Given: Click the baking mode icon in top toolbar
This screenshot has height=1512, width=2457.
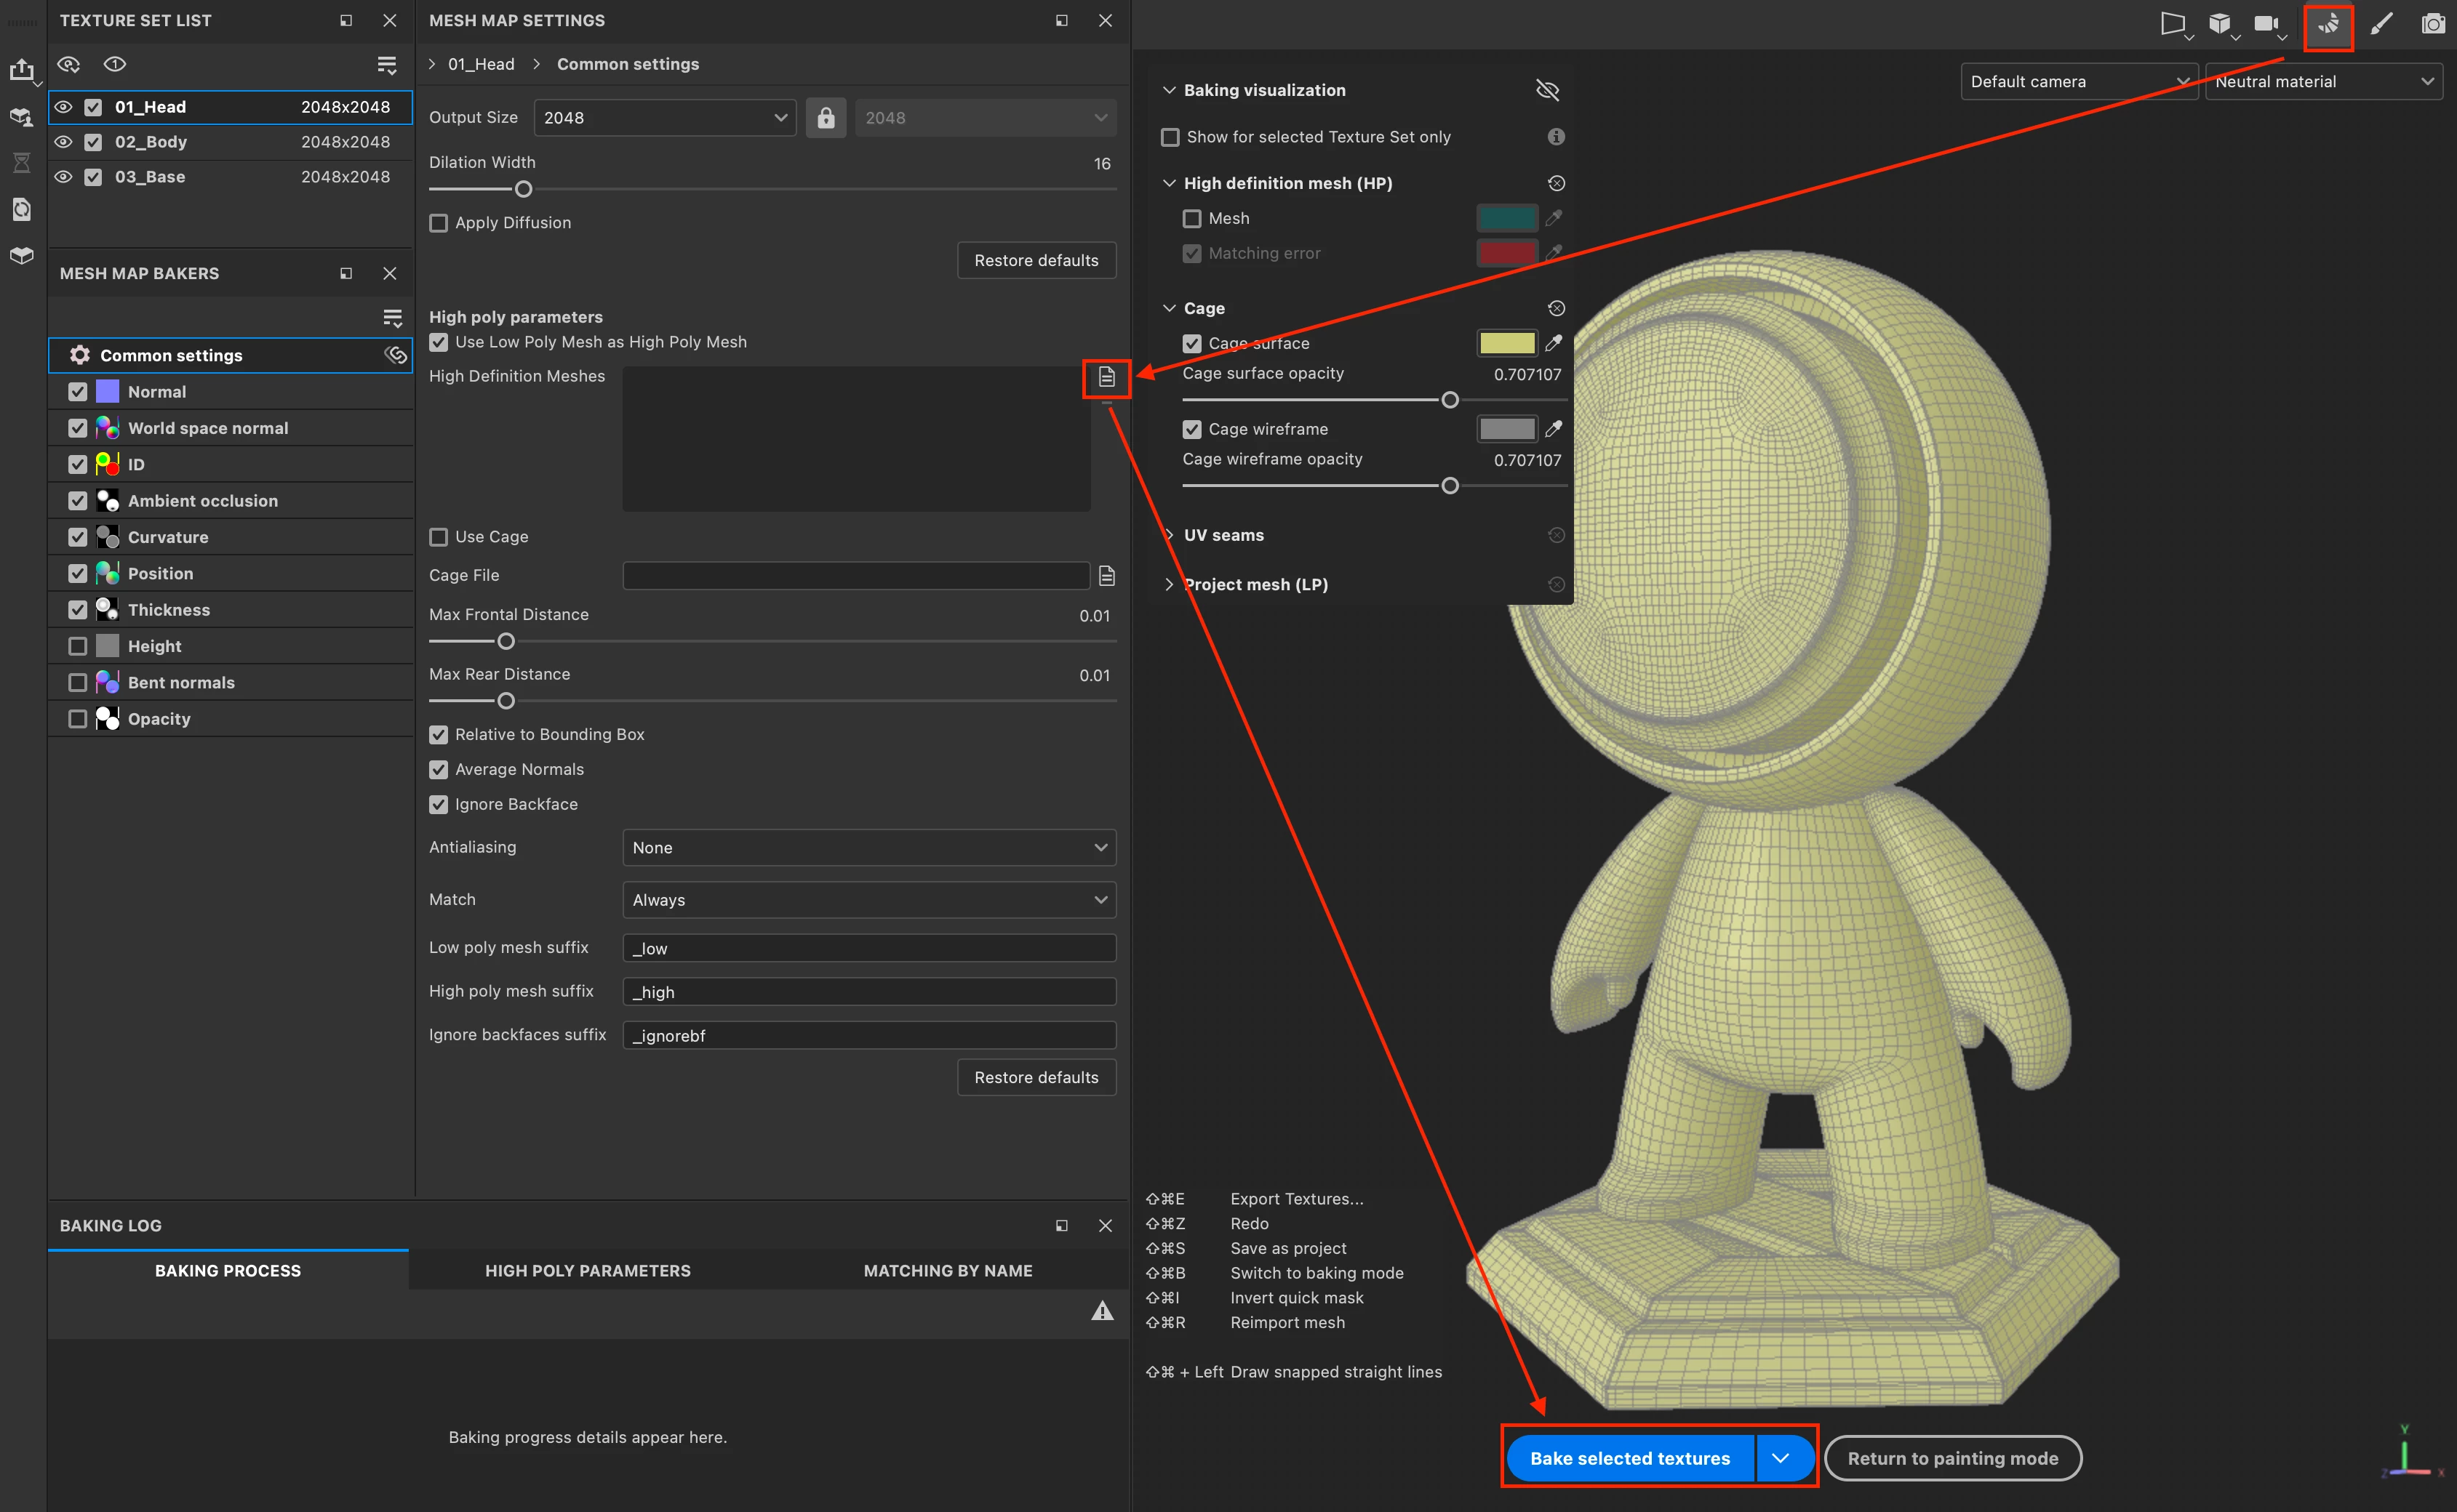Looking at the screenshot, I should (2328, 24).
